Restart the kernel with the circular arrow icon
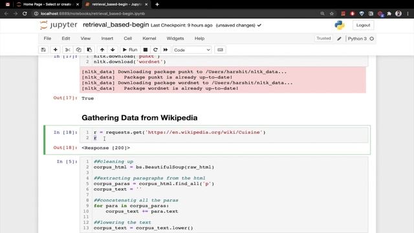414x233 pixels. pos(155,50)
